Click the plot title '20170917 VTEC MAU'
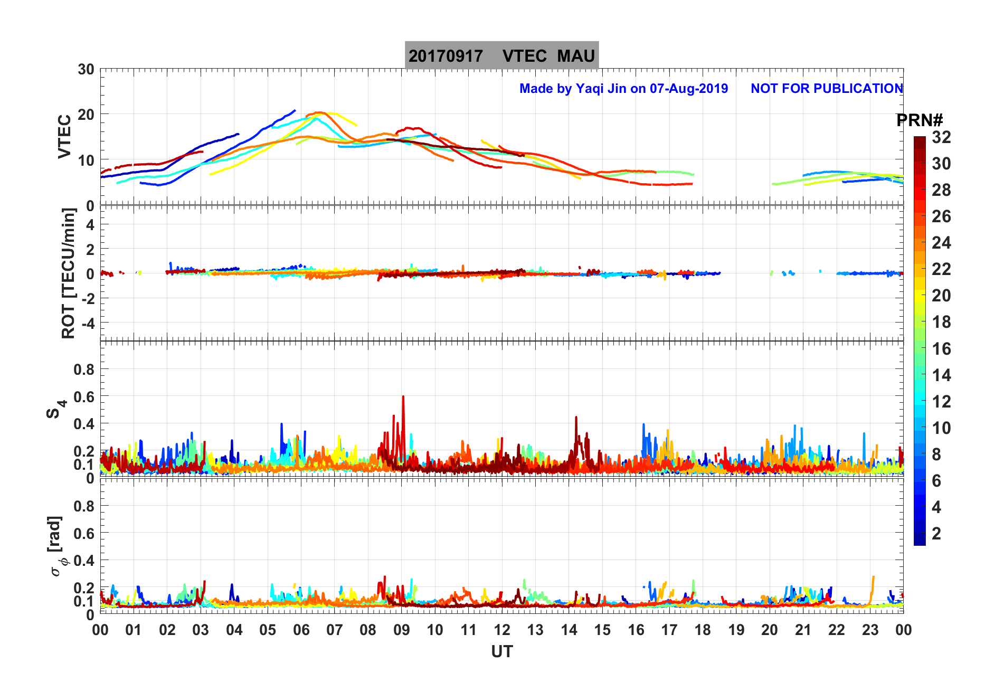Image resolution: width=1004 pixels, height=682 pixels. tap(501, 55)
